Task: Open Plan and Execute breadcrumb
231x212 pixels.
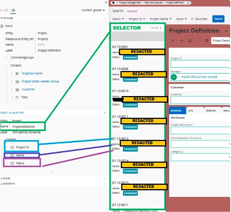Action: coord(153,3)
